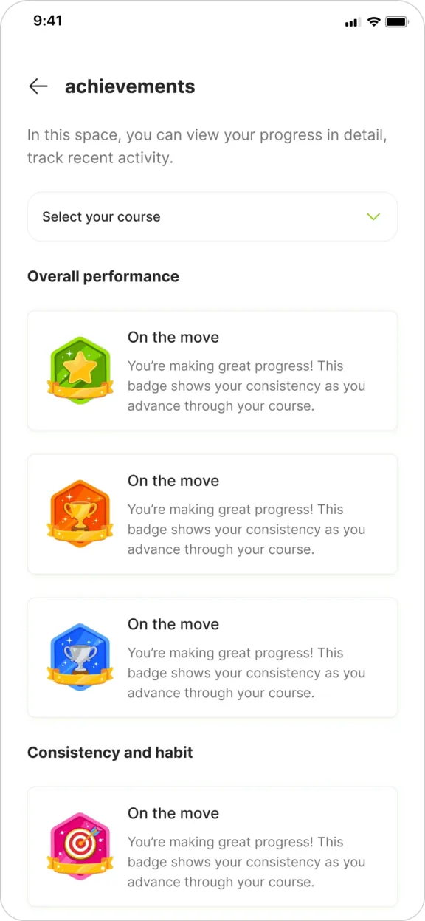Tap the orange trophy achievement card
Image resolution: width=425 pixels, height=921 pixels.
click(212, 513)
